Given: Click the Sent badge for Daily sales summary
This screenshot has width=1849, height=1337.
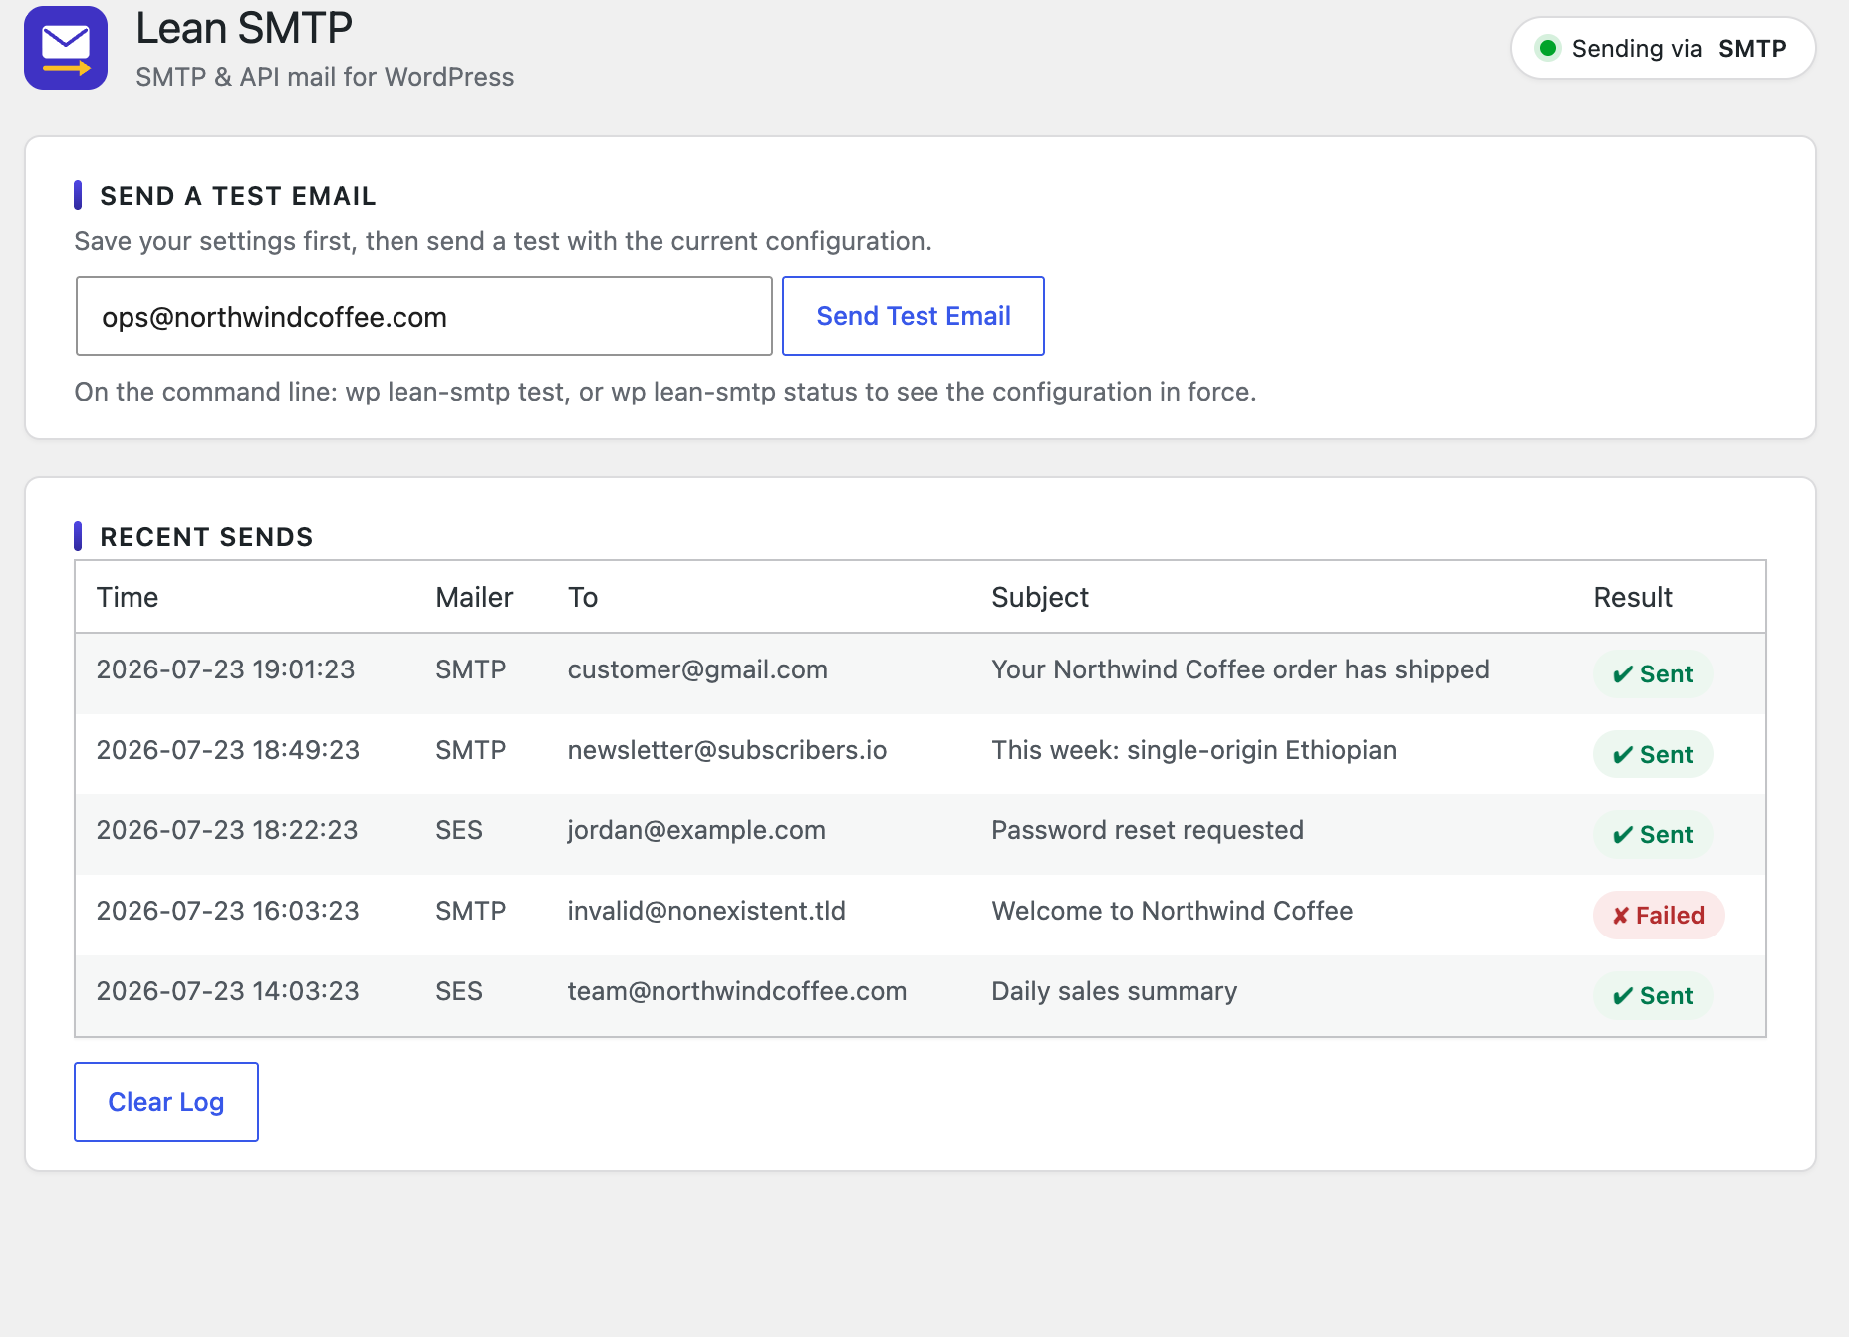Looking at the screenshot, I should coord(1653,996).
